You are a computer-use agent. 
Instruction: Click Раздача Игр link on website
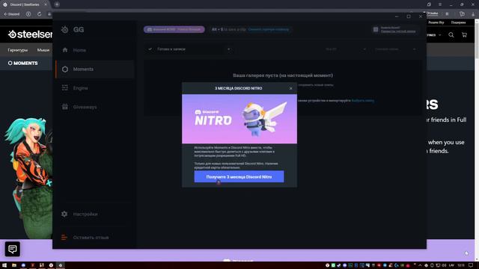[436, 22]
